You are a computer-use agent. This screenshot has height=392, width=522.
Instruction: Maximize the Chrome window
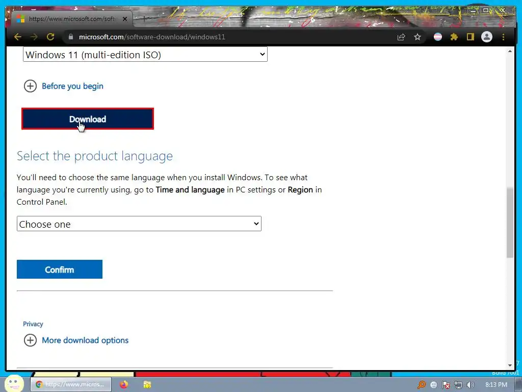click(486, 11)
